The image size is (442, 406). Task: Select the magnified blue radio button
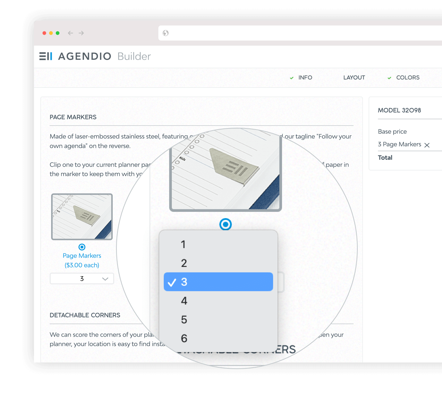225,224
